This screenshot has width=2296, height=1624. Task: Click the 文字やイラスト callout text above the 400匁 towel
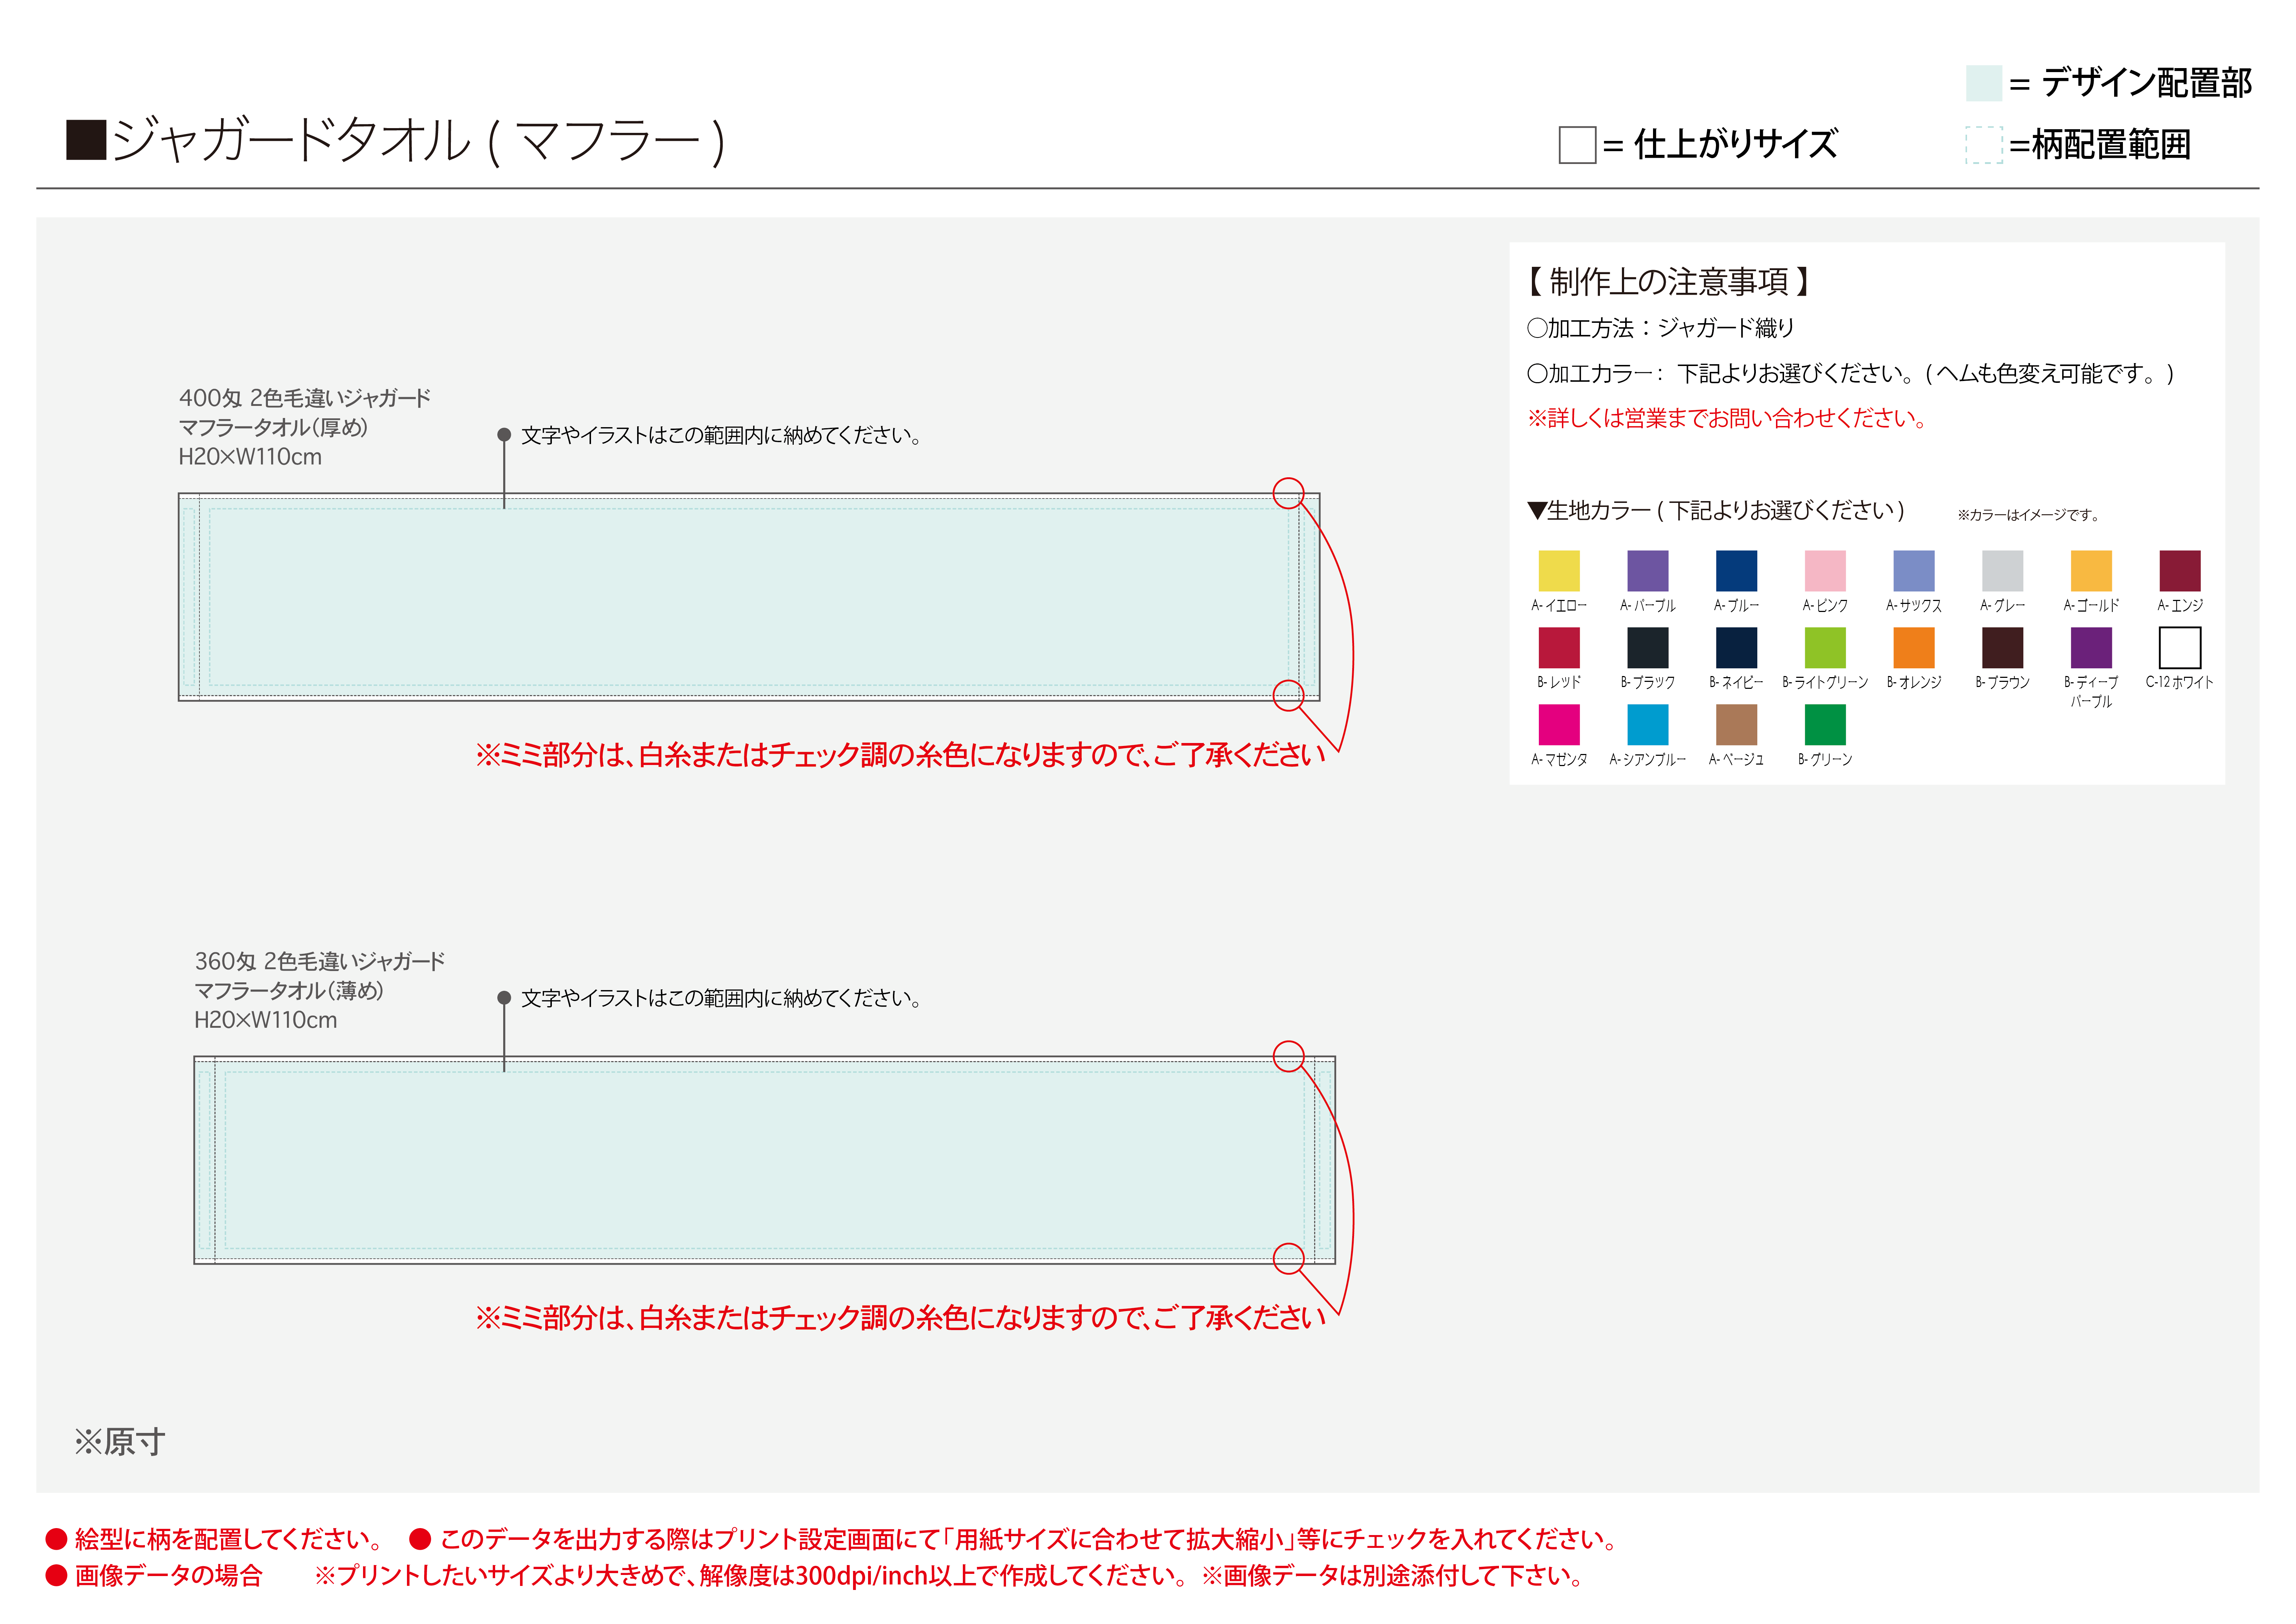tap(721, 436)
